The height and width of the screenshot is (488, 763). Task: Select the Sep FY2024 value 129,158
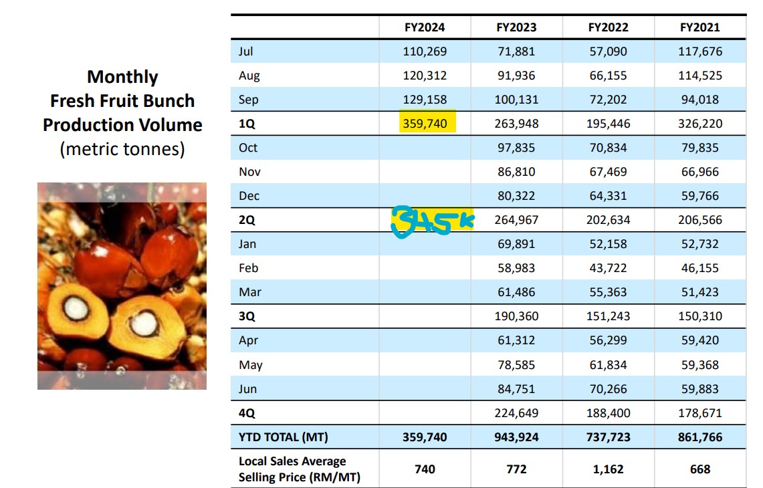425,99
